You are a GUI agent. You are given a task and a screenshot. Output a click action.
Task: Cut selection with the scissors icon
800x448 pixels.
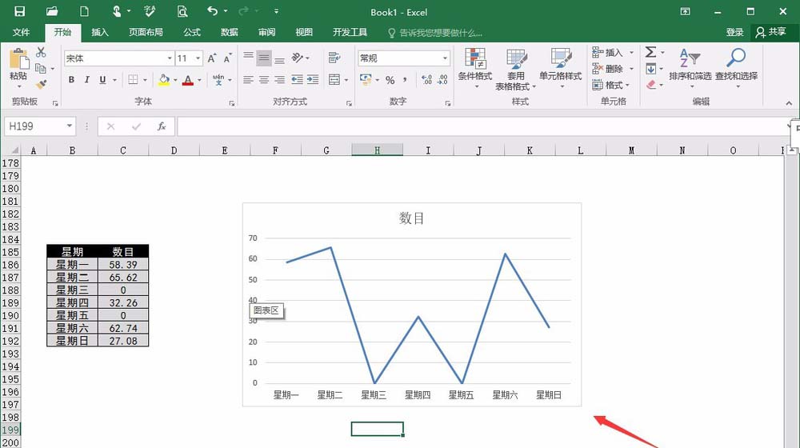[x=41, y=52]
